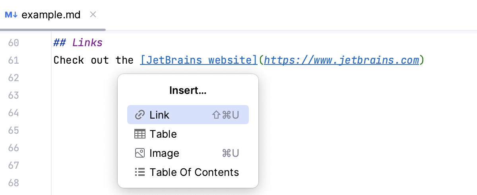The height and width of the screenshot is (195, 477).
Task: Click line number 64 in gutter
Action: coord(14,113)
